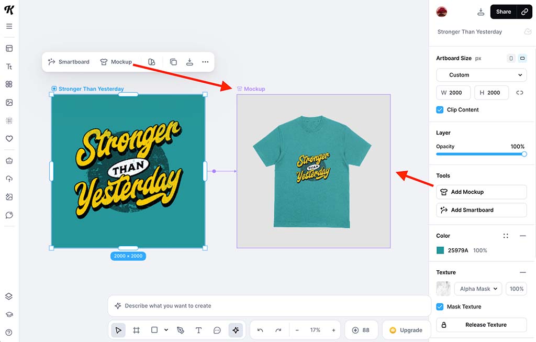The width and height of the screenshot is (536, 342).
Task: Open the AI sparkle tool
Action: click(236, 330)
